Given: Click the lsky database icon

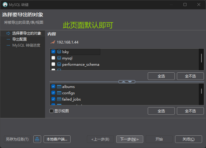Looking at the screenshot, I should (x=59, y=52).
